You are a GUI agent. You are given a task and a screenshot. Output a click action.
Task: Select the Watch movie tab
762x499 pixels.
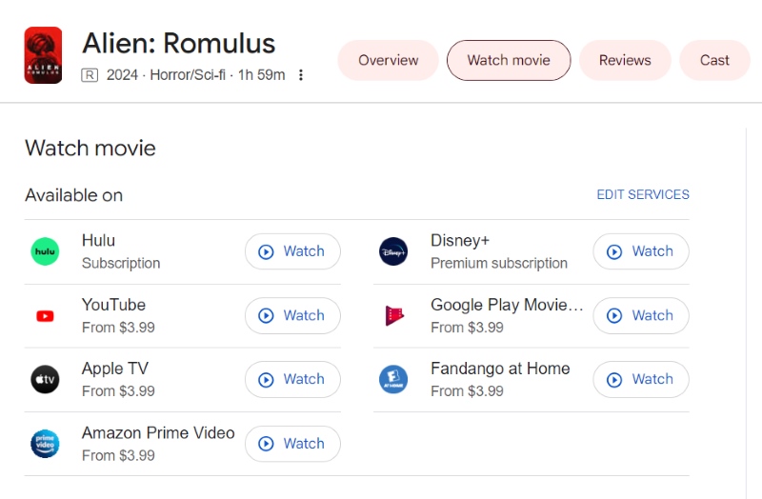pyautogui.click(x=509, y=60)
